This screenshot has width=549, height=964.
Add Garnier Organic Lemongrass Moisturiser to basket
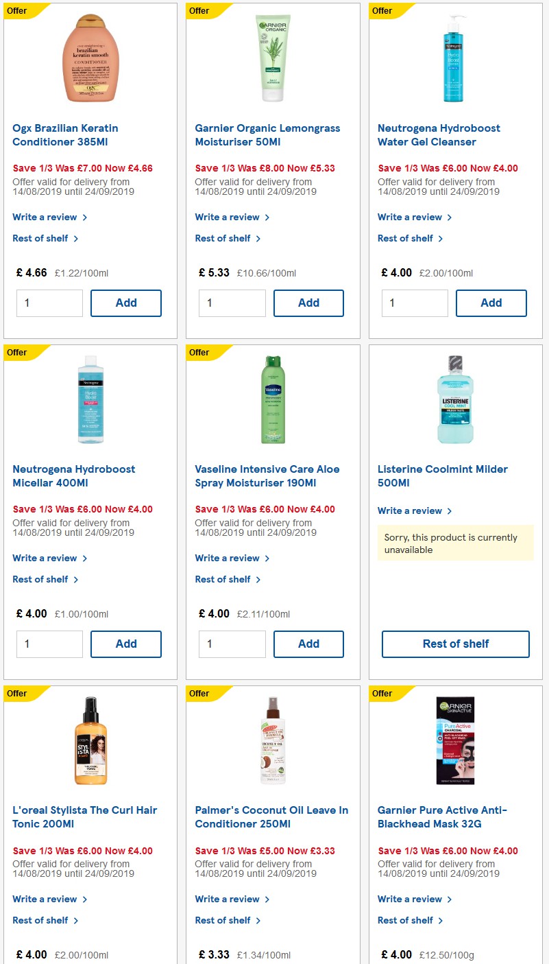point(308,303)
